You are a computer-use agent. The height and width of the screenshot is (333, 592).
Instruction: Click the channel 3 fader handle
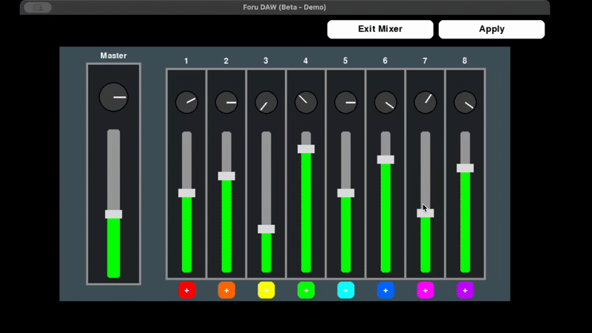click(266, 229)
